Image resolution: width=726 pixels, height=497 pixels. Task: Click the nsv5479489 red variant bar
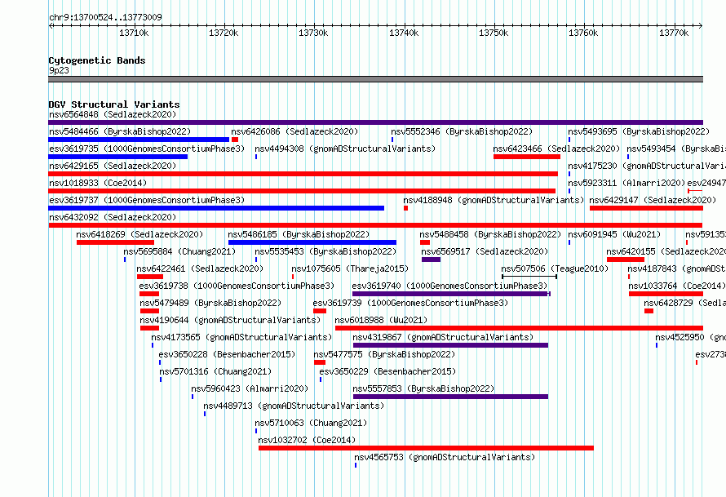[149, 311]
